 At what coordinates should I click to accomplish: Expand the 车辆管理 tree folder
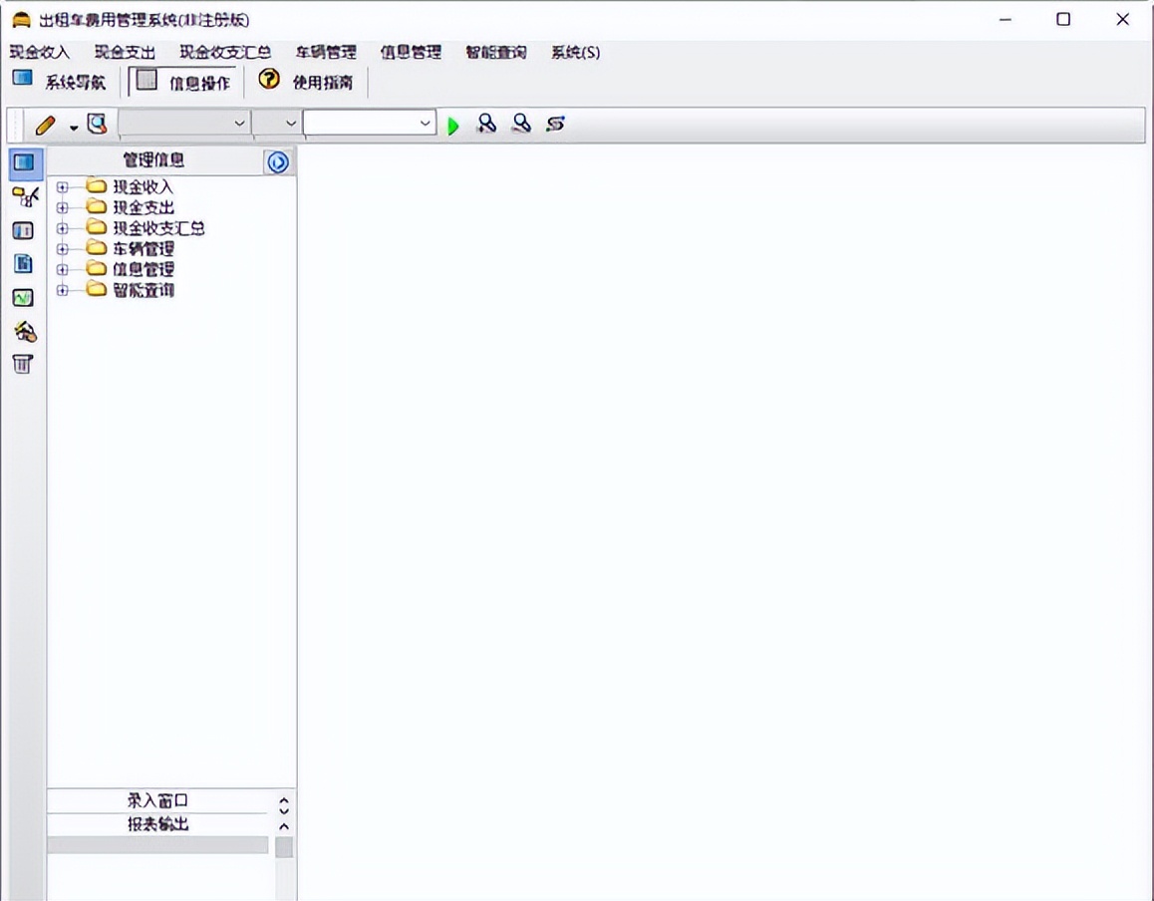62,248
